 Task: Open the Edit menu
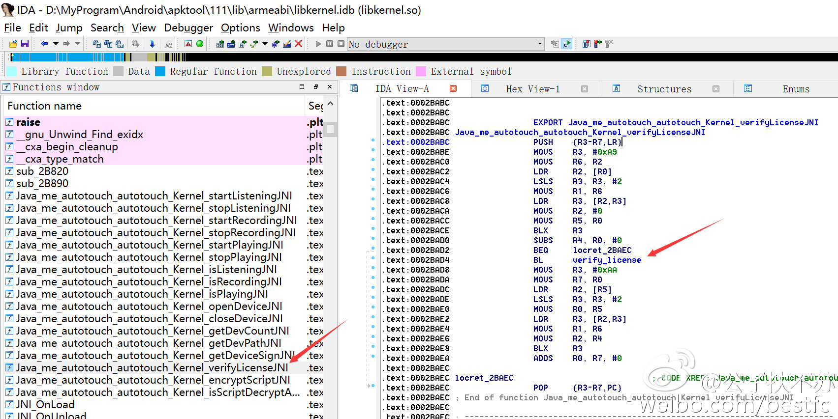click(x=38, y=28)
